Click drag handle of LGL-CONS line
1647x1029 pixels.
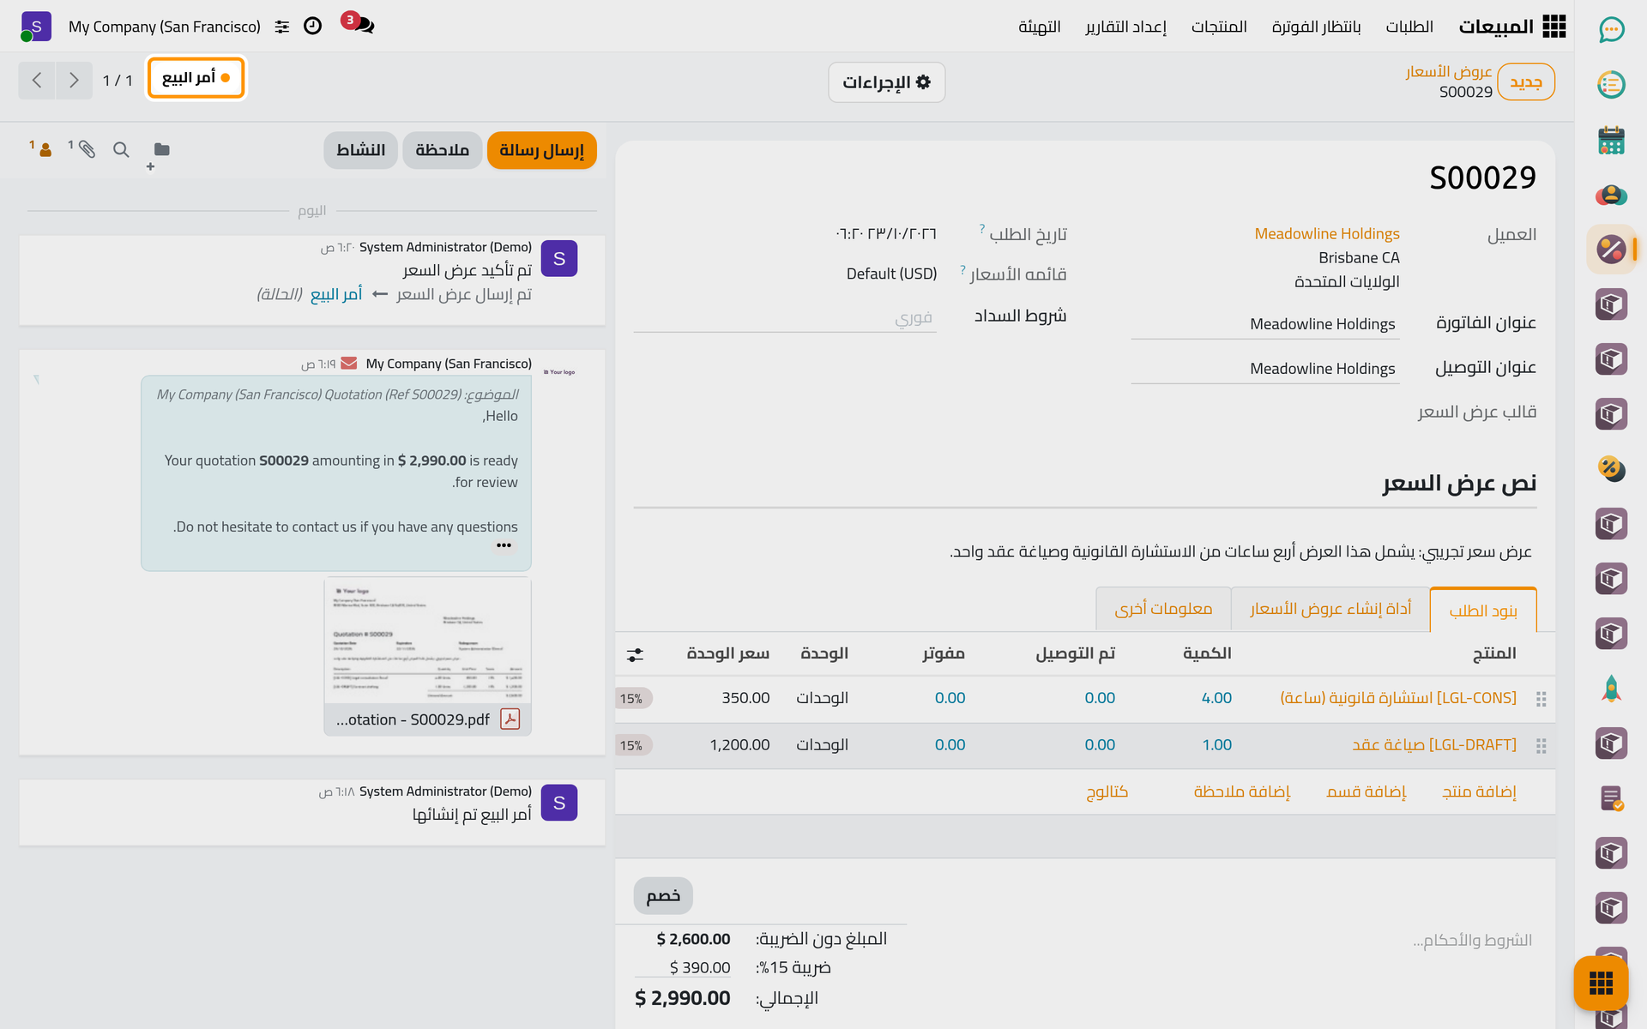pos(1541,699)
